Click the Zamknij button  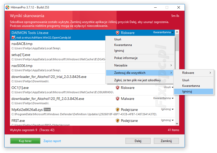(166, 141)
